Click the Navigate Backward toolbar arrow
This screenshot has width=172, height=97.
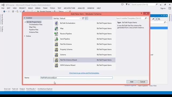coord(4,11)
